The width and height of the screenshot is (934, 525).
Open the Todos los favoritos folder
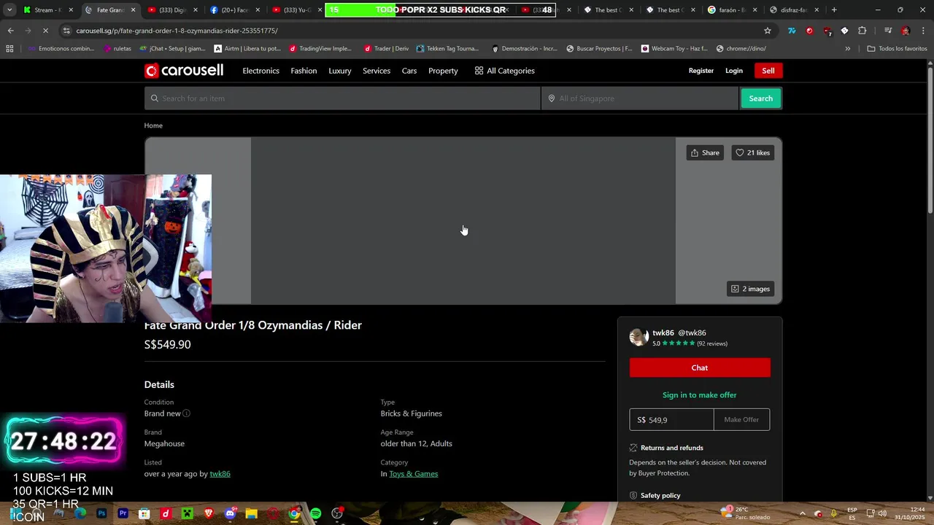click(897, 49)
